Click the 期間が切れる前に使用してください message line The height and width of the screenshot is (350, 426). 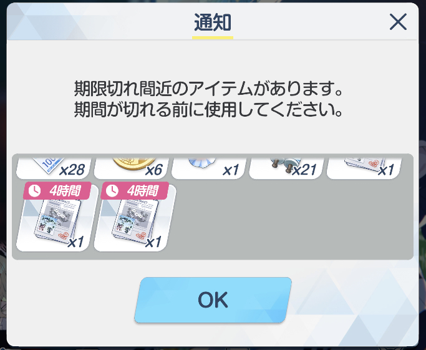click(208, 110)
